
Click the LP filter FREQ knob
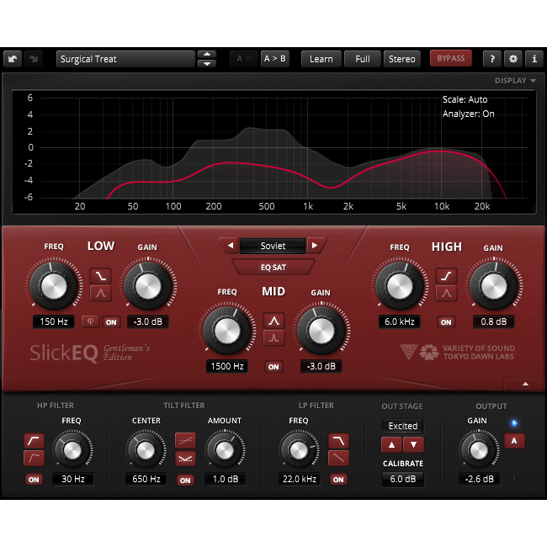[299, 449]
